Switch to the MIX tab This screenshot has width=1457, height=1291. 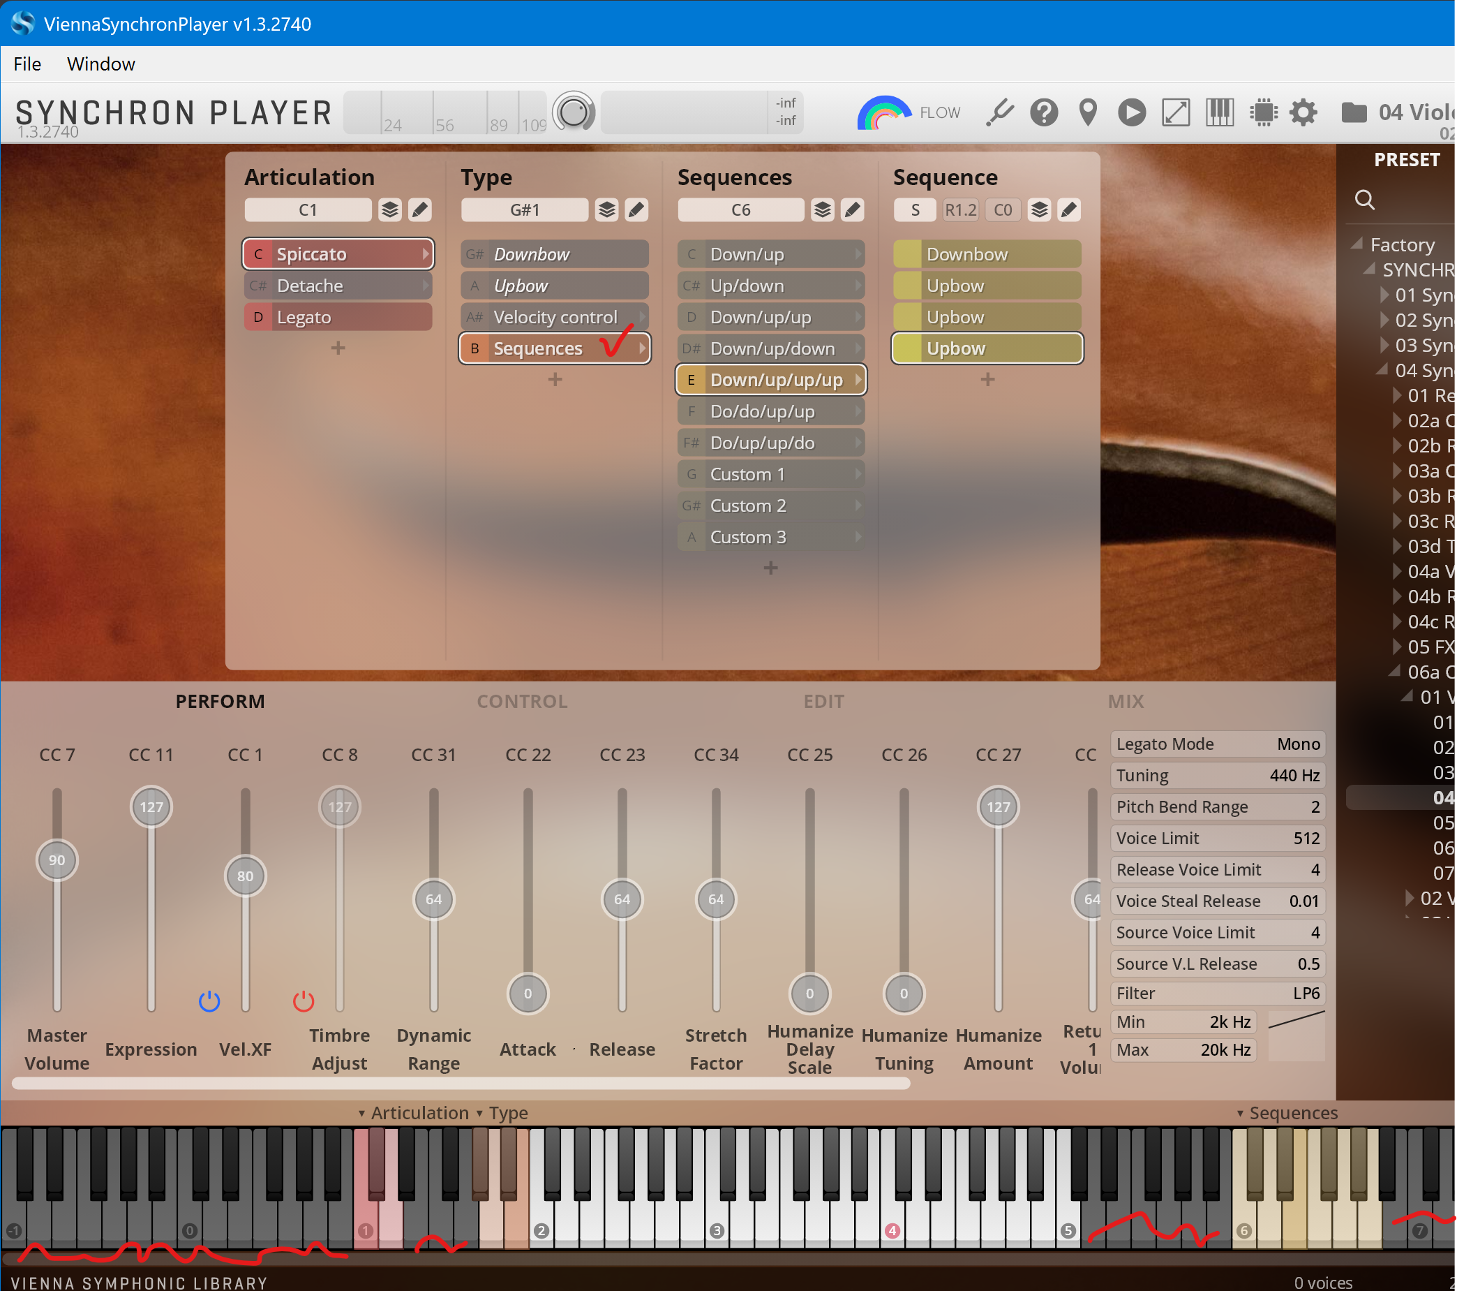1126,701
